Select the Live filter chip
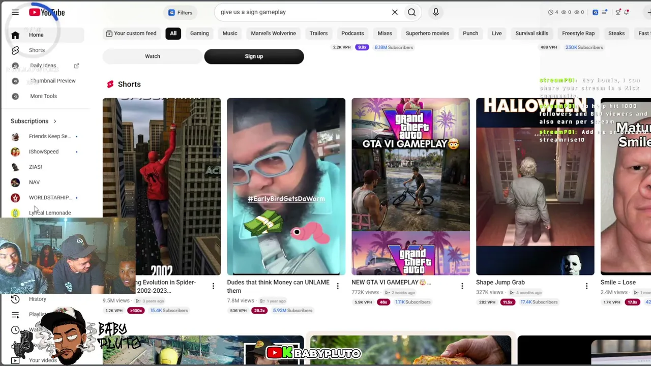651x366 pixels. click(x=497, y=34)
